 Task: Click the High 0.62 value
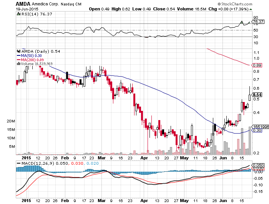click(x=121, y=9)
